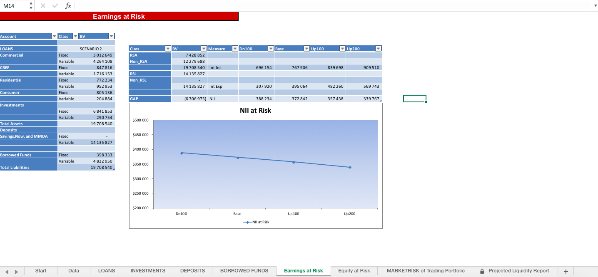
Task: Expand the formula bar with the right-edge chevron
Action: click(595, 6)
